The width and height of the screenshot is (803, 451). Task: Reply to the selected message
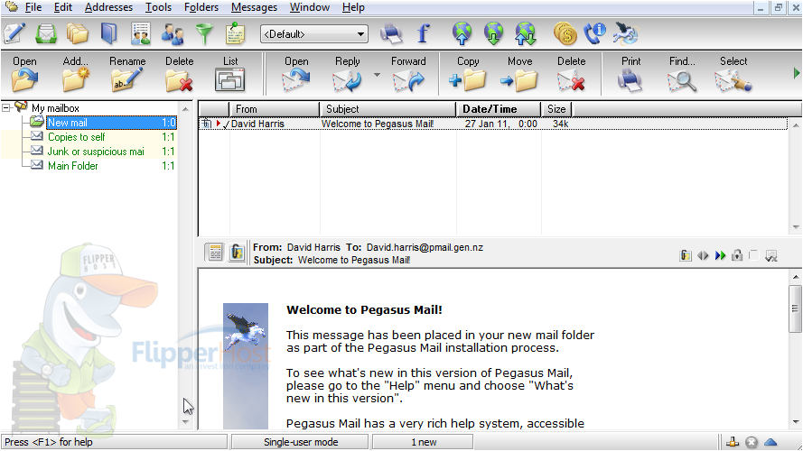348,74
